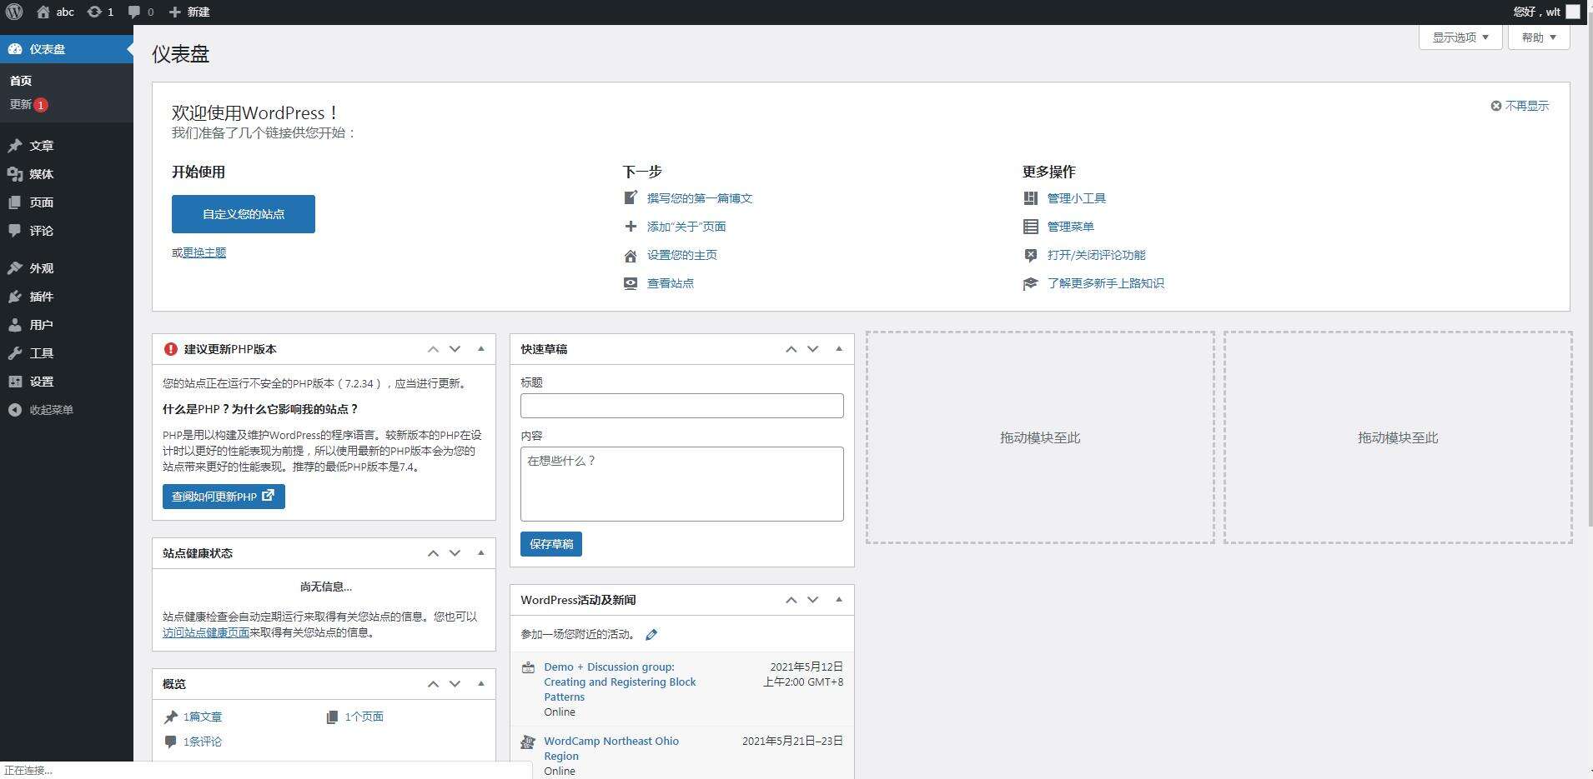The width and height of the screenshot is (1593, 779).
Task: Click 了解更多新手上路知识 link
Action: 1106,283
